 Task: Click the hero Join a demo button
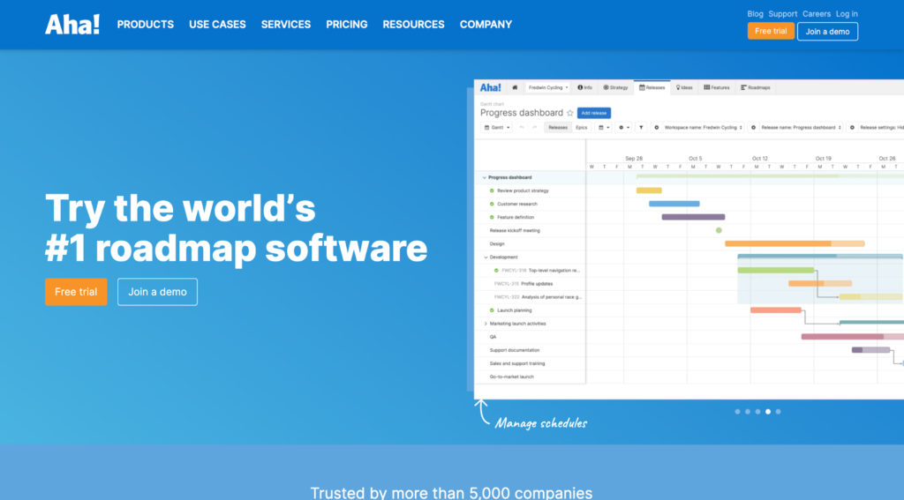pyautogui.click(x=157, y=292)
